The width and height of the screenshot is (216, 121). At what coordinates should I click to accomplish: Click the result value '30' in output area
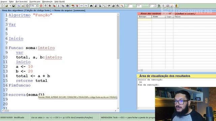[140, 82]
